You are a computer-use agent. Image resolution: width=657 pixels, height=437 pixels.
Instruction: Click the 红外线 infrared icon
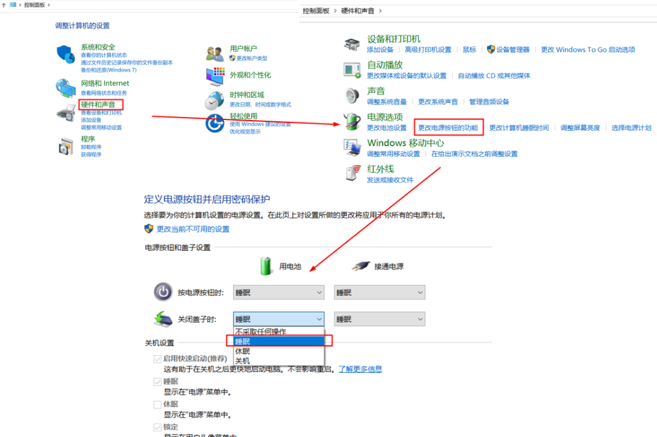click(352, 173)
